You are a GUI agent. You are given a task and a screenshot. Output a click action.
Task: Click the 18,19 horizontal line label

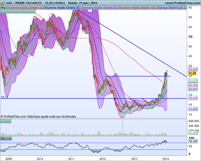4,97
